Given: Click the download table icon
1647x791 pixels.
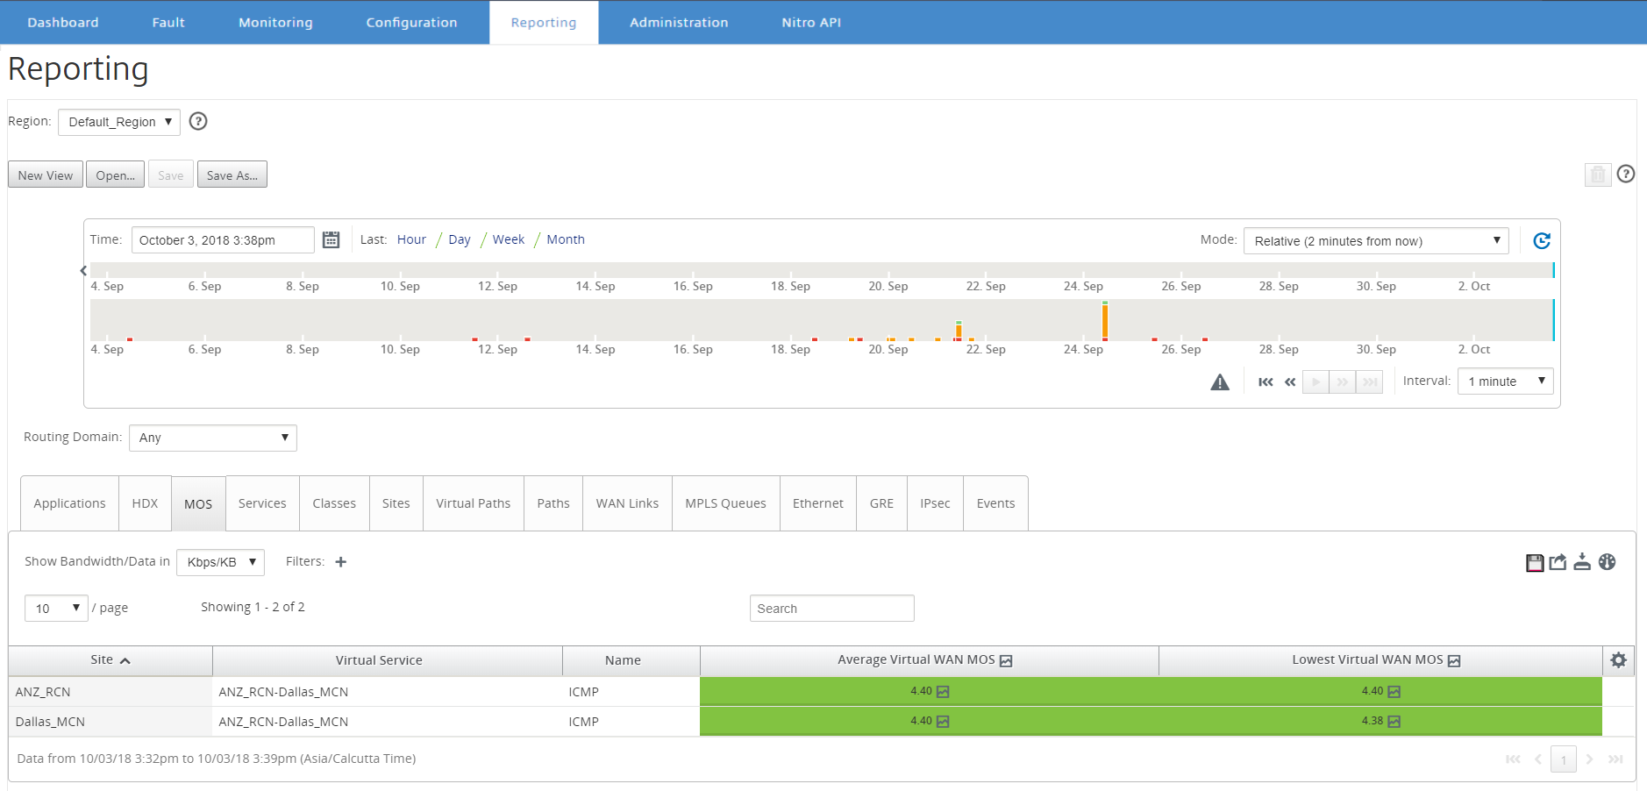Looking at the screenshot, I should click(x=1582, y=562).
